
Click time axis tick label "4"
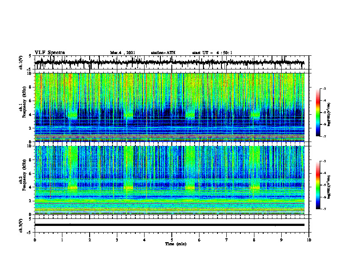[x=145, y=240]
